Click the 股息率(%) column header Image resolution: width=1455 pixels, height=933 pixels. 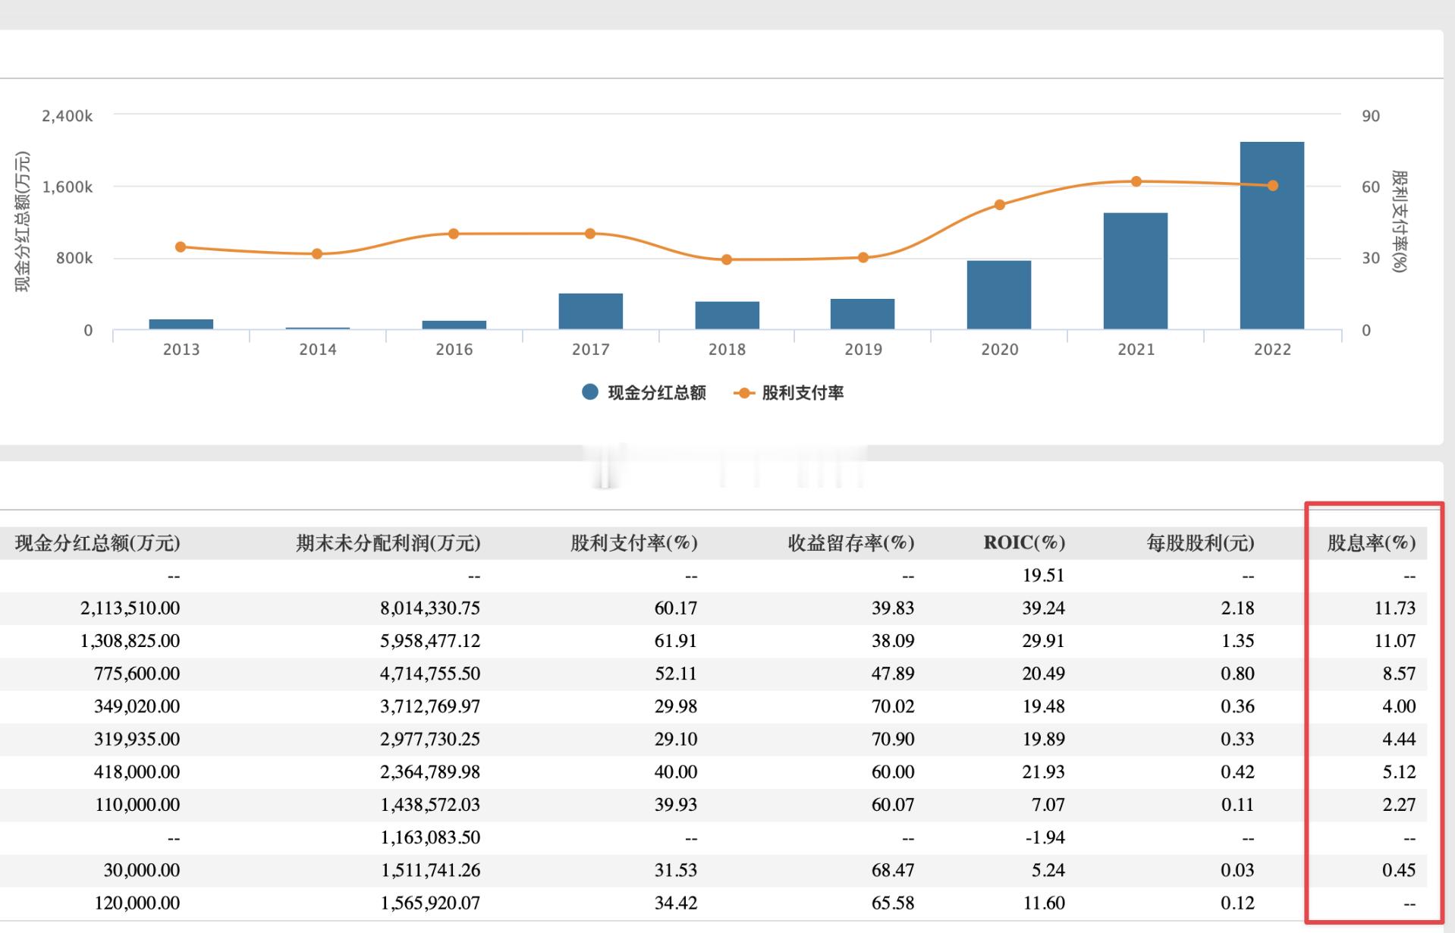pos(1371,543)
